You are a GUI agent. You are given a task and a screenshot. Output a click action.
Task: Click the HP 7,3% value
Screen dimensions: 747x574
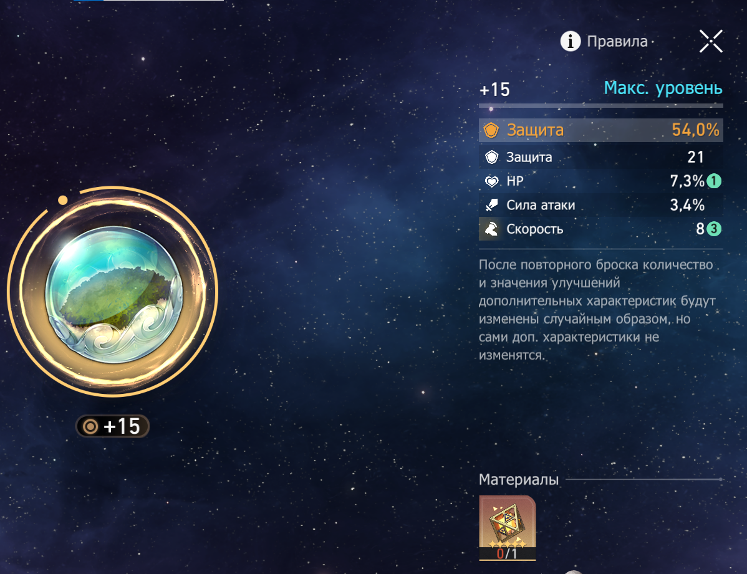click(687, 181)
